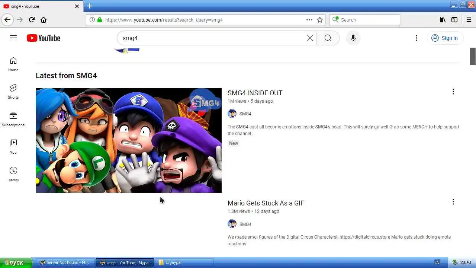The height and width of the screenshot is (268, 476).
Task: Toggle the browser sidebar icon
Action: click(454, 20)
